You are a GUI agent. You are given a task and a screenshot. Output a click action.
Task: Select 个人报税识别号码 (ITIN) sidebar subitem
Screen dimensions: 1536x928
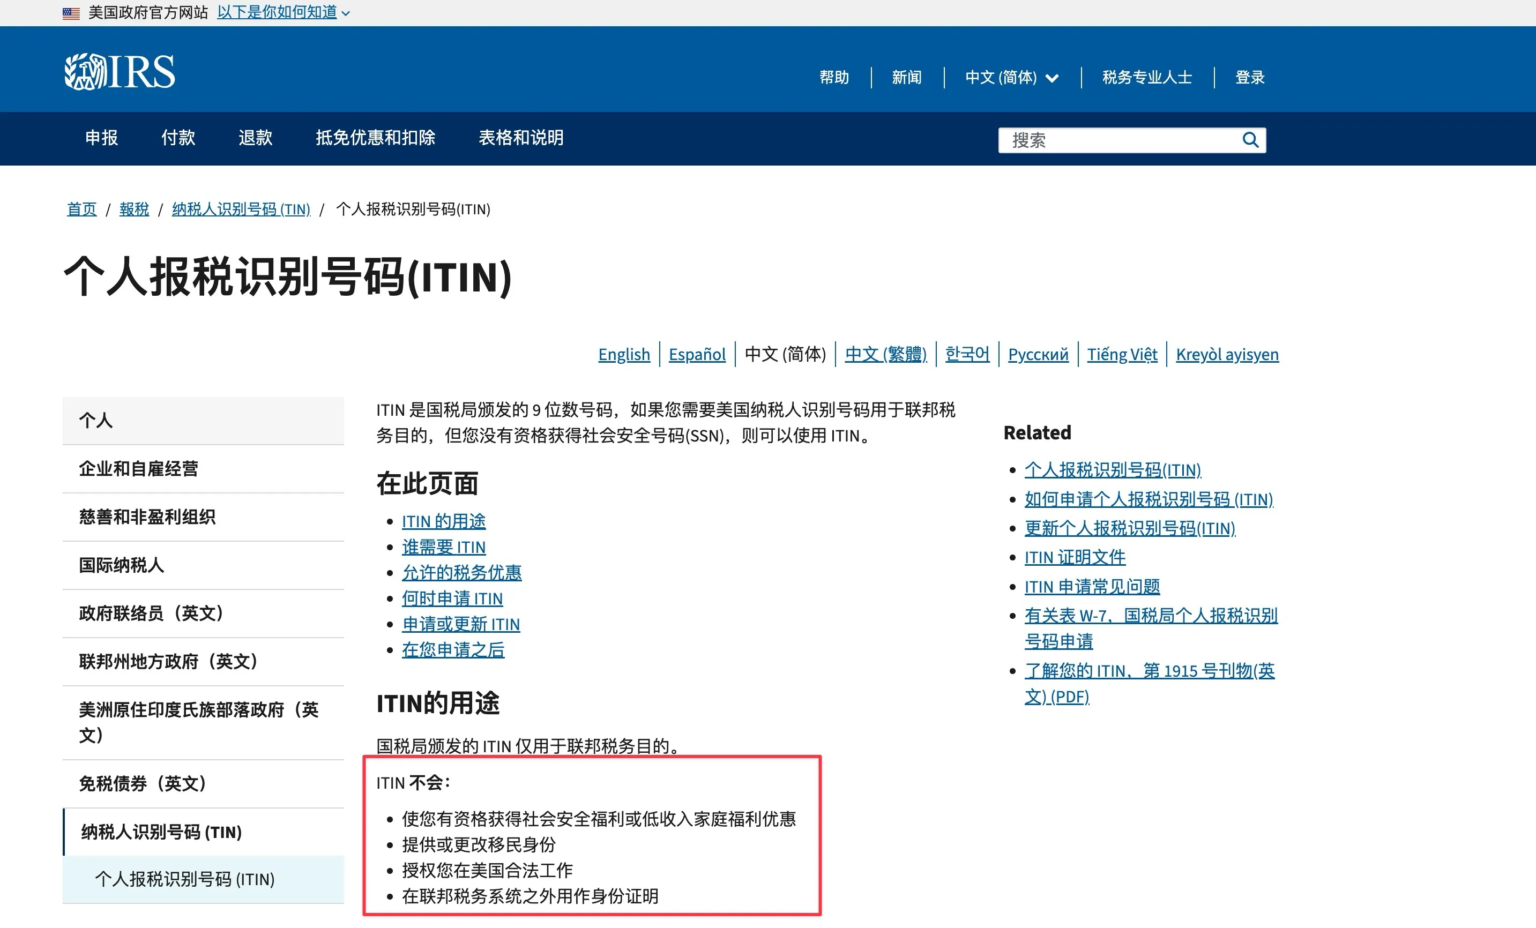203,879
